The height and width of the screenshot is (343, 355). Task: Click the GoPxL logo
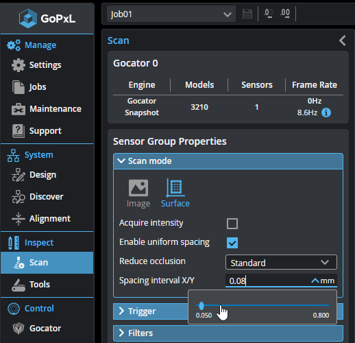(47, 19)
